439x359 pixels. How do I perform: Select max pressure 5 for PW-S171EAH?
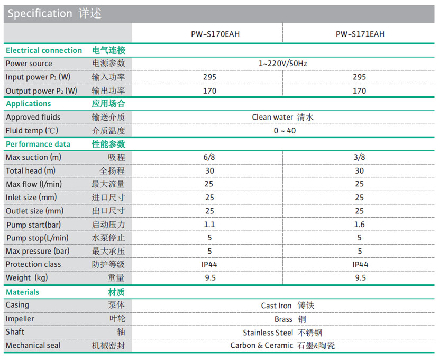click(x=360, y=251)
